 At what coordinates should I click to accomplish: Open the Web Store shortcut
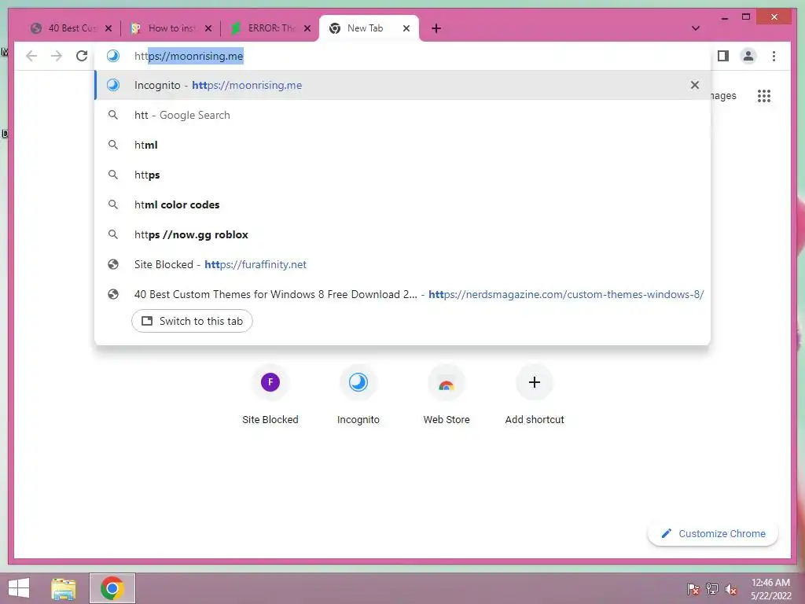pos(447,395)
